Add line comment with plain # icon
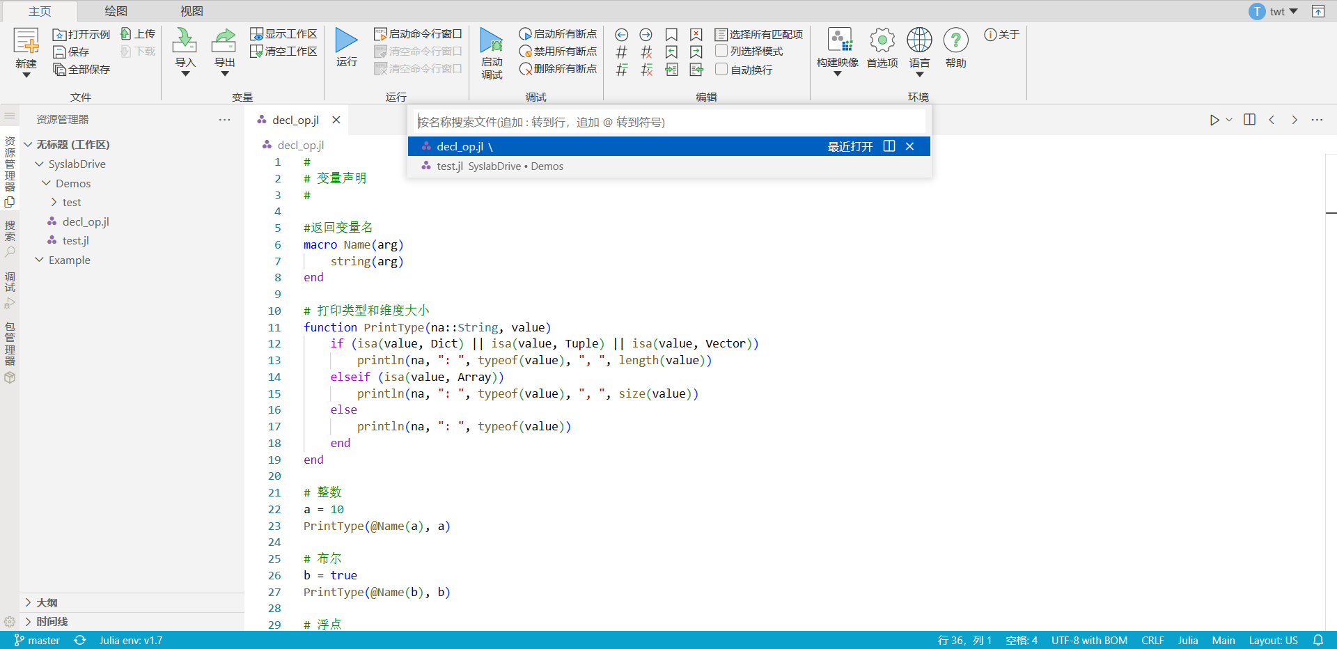Viewport: 1337px width, 649px height. pyautogui.click(x=622, y=52)
